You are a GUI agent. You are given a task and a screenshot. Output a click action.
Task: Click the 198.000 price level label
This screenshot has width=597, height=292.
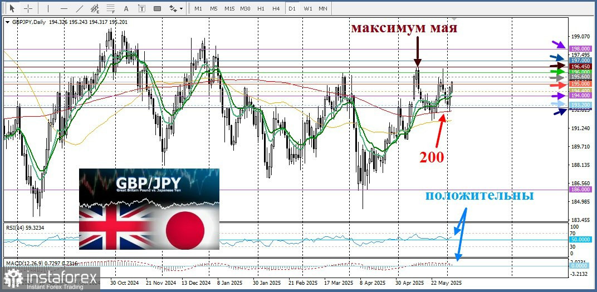[580, 49]
